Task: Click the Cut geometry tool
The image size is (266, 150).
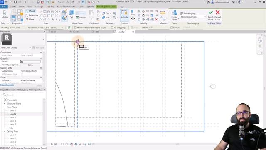Action: (106, 13)
